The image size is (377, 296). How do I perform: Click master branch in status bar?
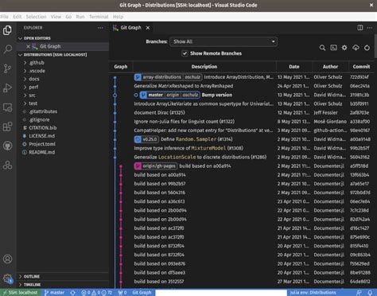[x=54, y=293]
